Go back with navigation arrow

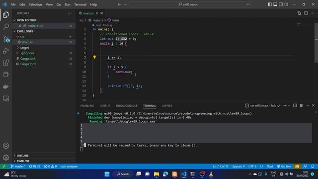click(119, 4)
